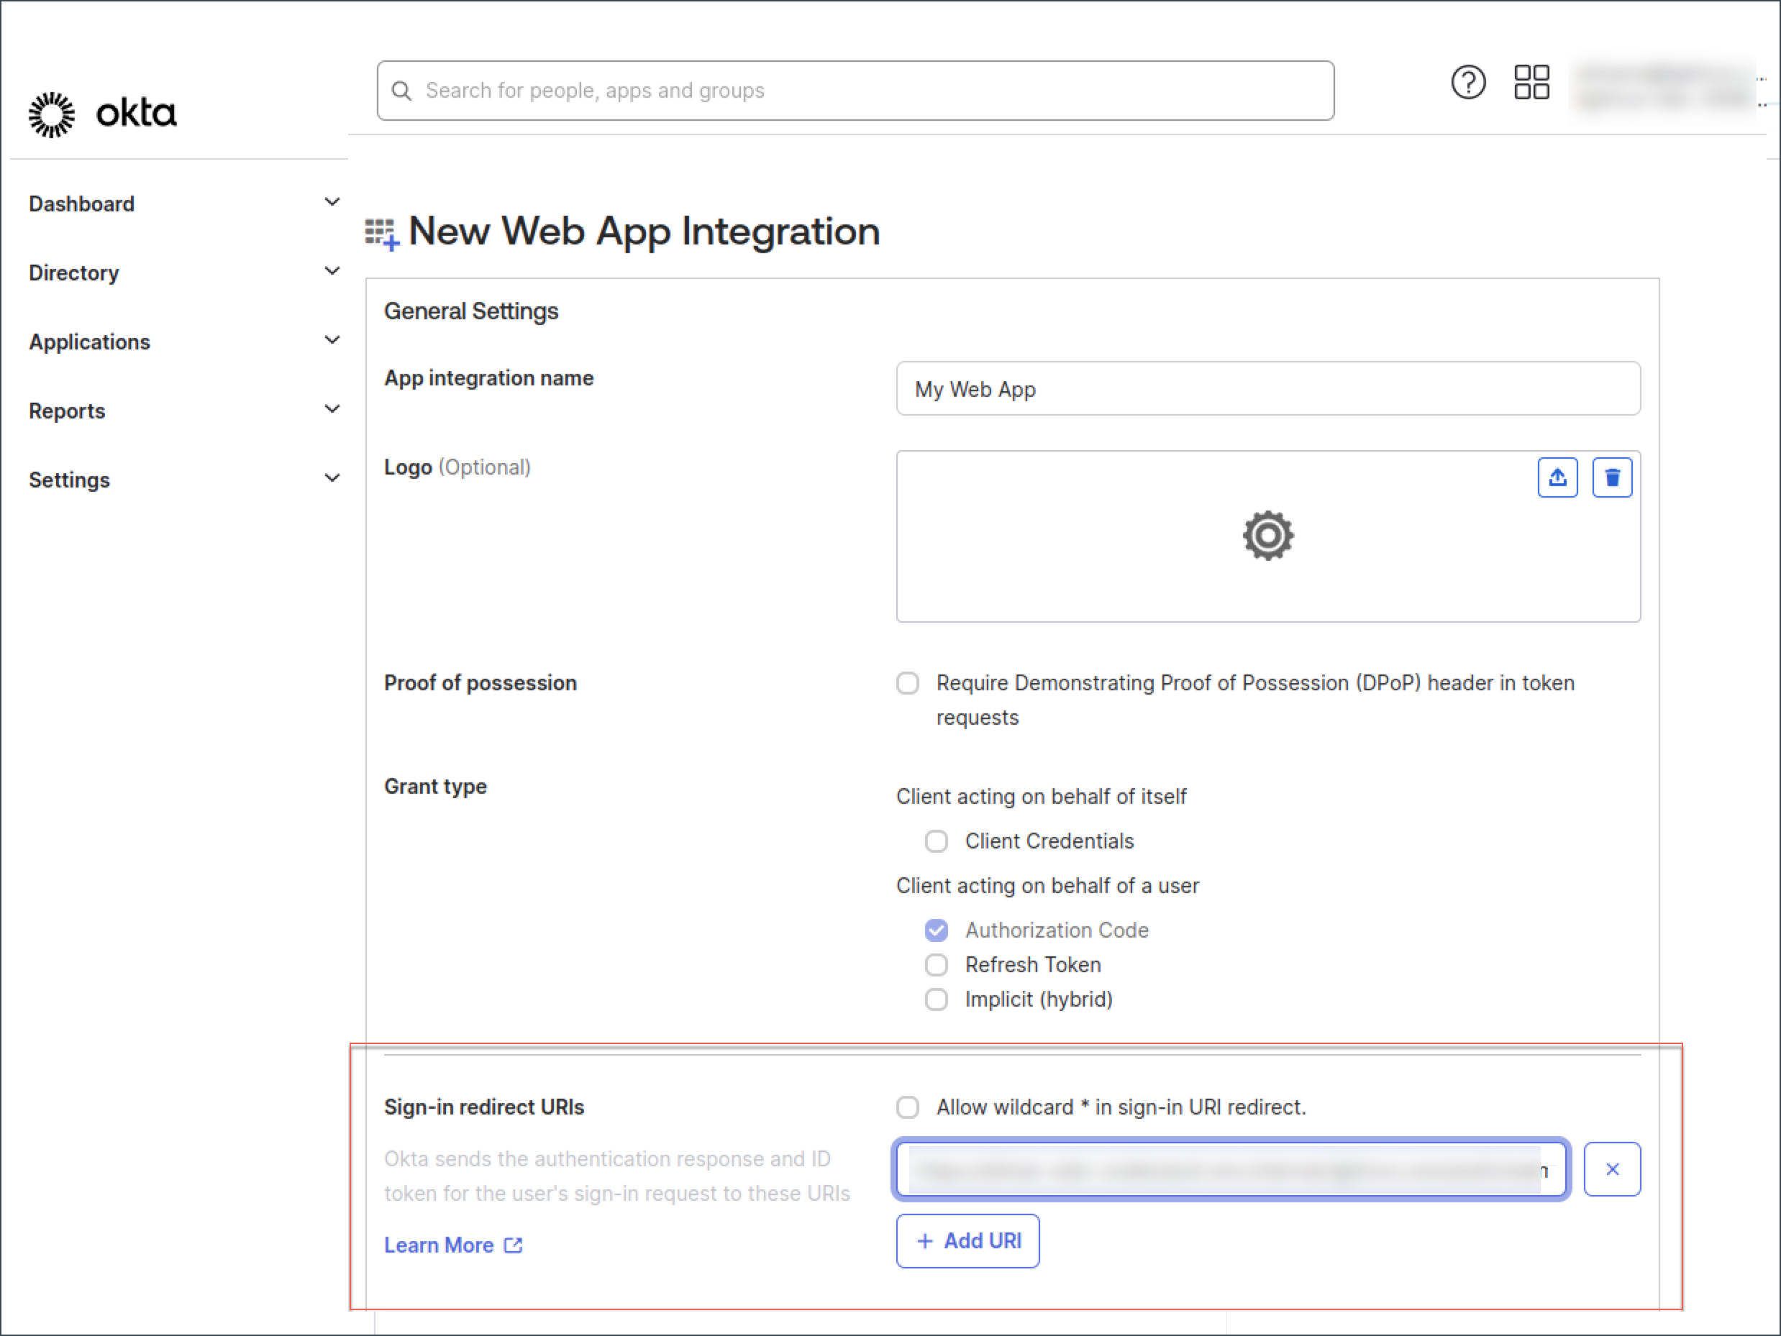Check the Client Credentials grant type
Screen dimensions: 1781x1336
pyautogui.click(x=937, y=842)
